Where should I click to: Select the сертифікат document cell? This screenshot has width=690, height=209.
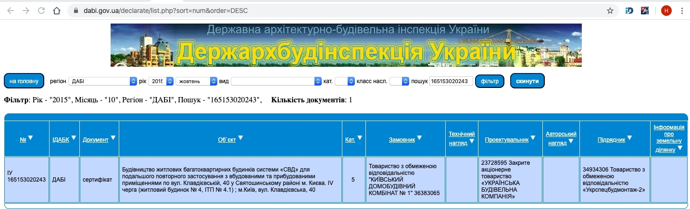tap(99, 180)
